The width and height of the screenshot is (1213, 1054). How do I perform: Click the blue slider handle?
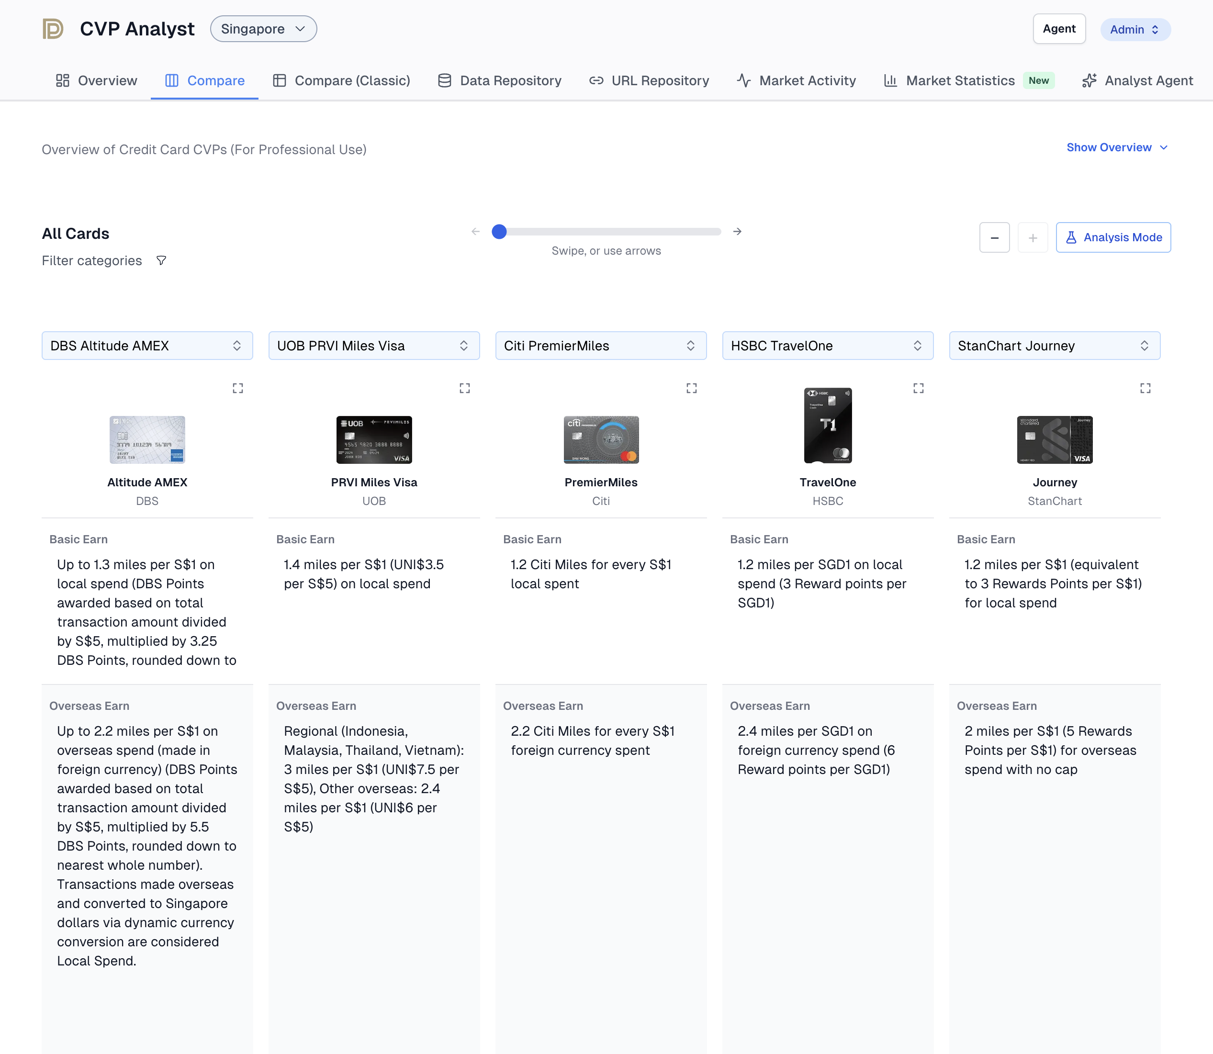499,232
